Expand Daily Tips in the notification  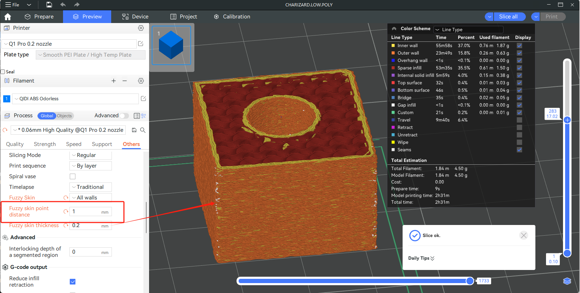pos(421,258)
